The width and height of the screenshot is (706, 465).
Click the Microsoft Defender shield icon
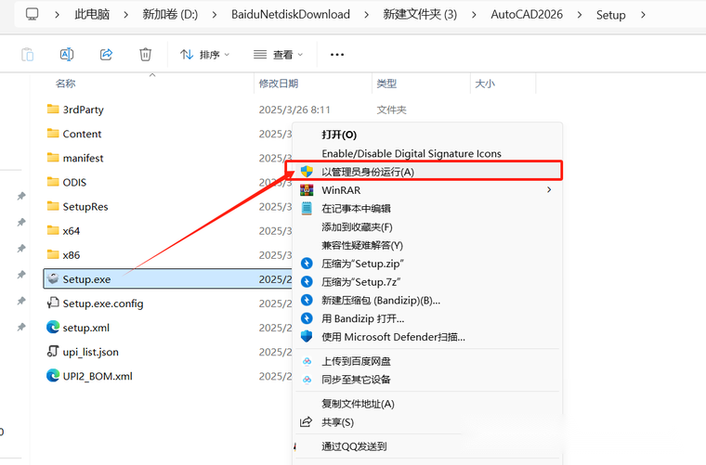pos(307,337)
